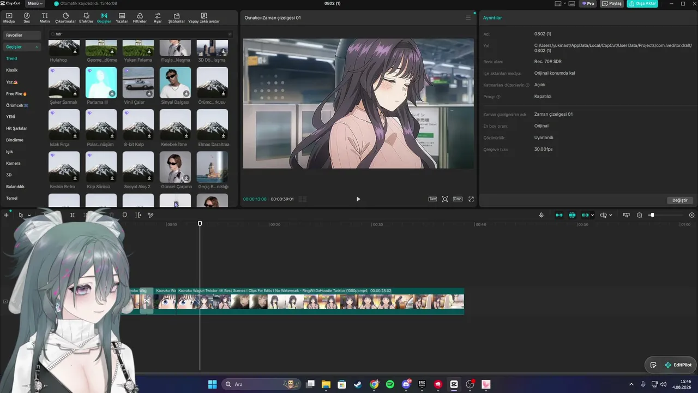
Task: Select the Bulanıklık transition category
Action: 15,187
